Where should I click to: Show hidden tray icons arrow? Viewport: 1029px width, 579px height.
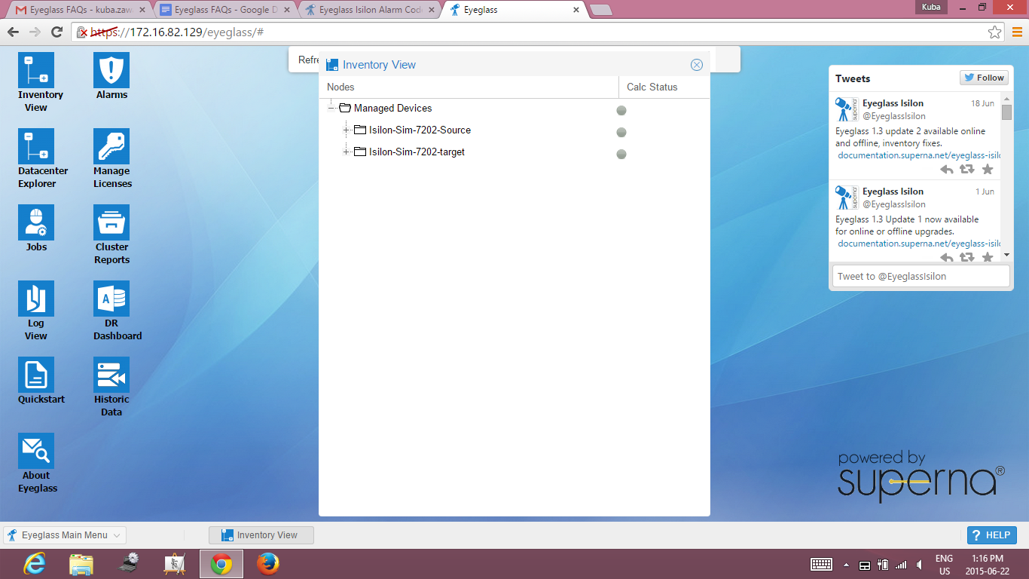click(x=846, y=565)
